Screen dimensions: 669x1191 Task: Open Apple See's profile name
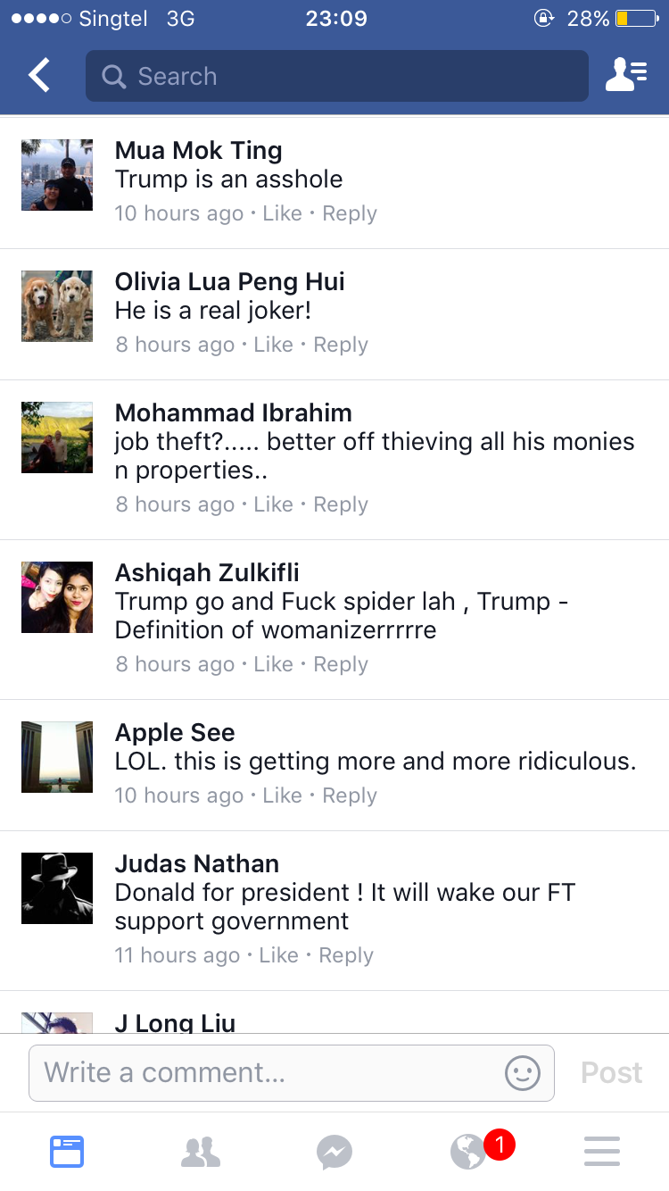click(175, 733)
